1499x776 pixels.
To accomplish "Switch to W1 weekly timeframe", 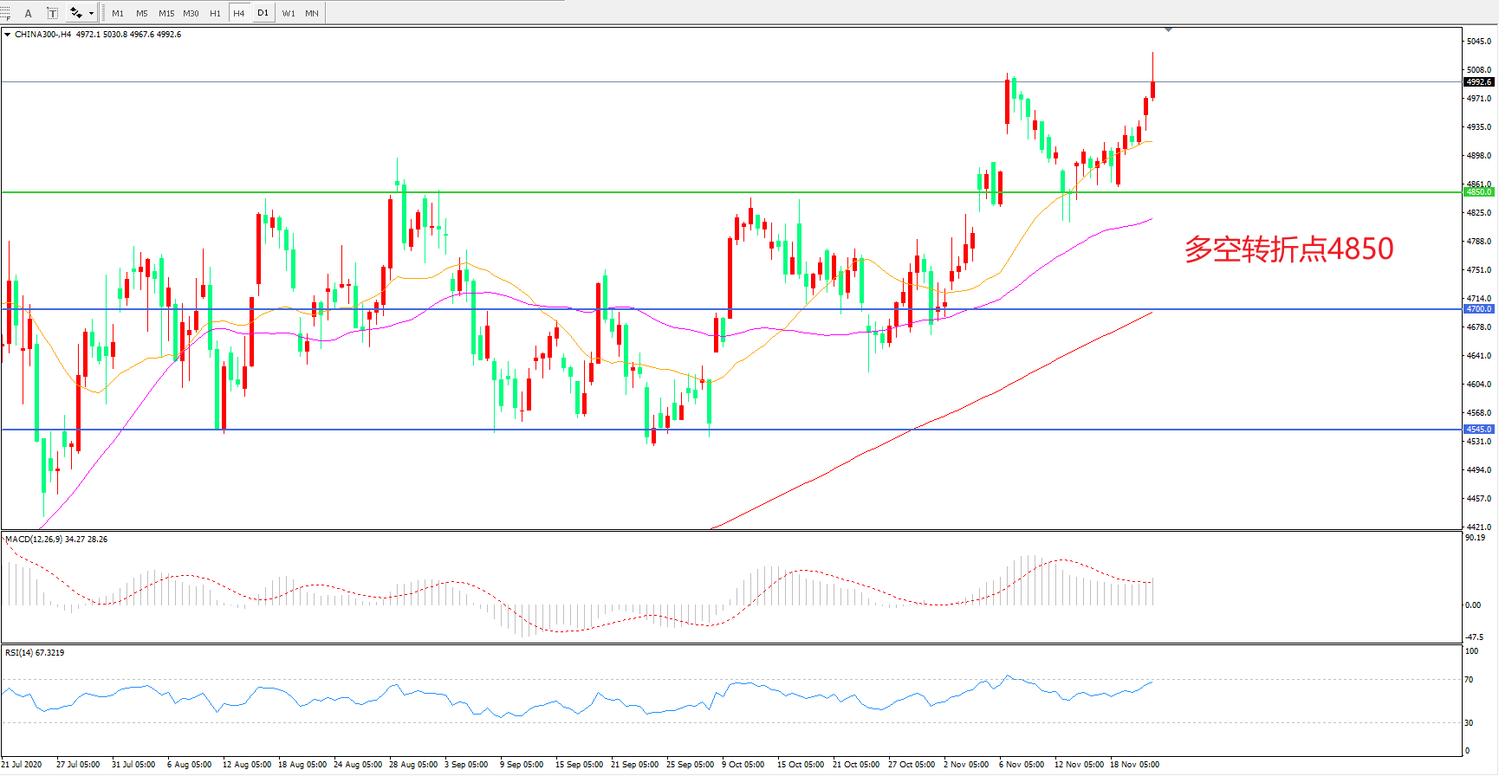I will coord(289,13).
